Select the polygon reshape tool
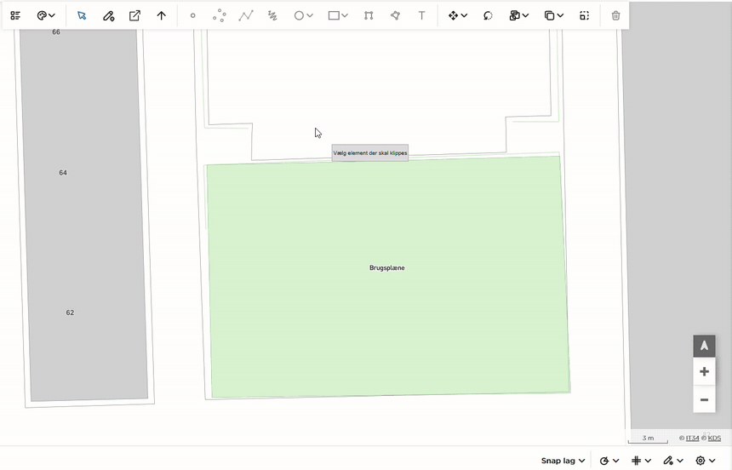732x470 pixels. point(395,15)
